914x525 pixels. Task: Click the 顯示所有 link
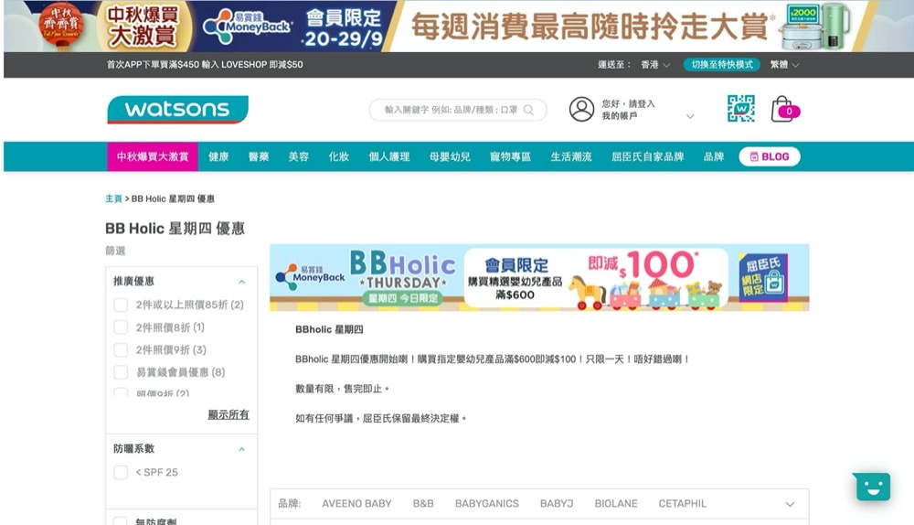pos(228,414)
